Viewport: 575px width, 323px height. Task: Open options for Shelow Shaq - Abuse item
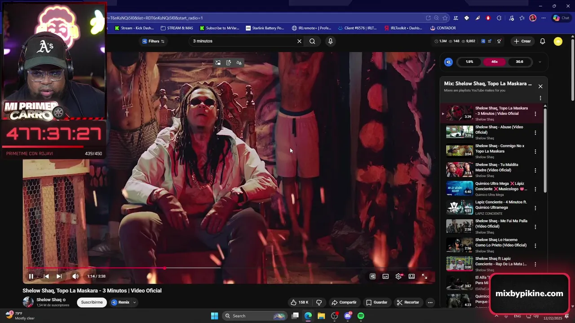(x=535, y=133)
